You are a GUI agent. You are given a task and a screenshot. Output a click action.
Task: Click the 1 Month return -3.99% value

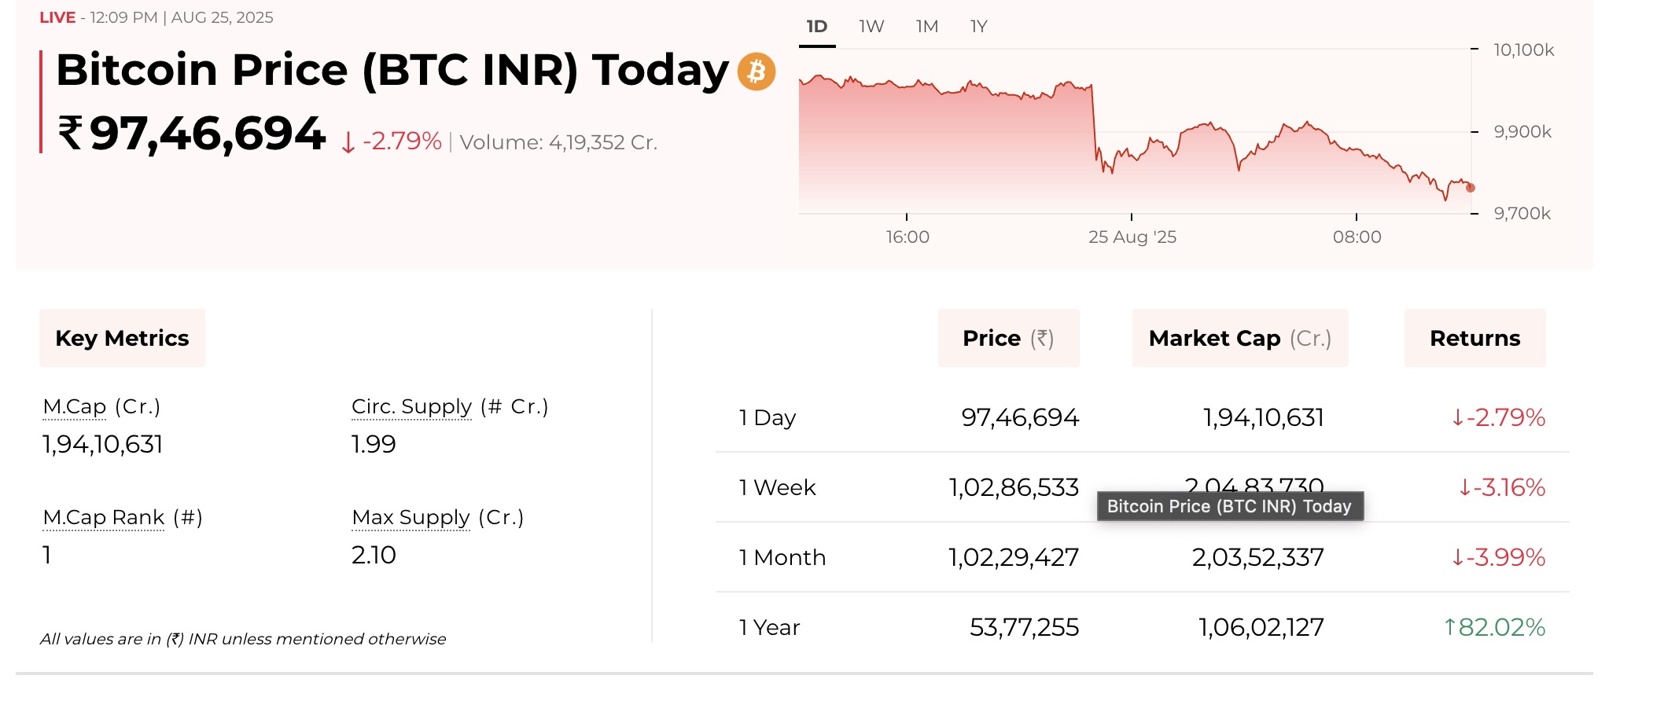tap(1505, 558)
